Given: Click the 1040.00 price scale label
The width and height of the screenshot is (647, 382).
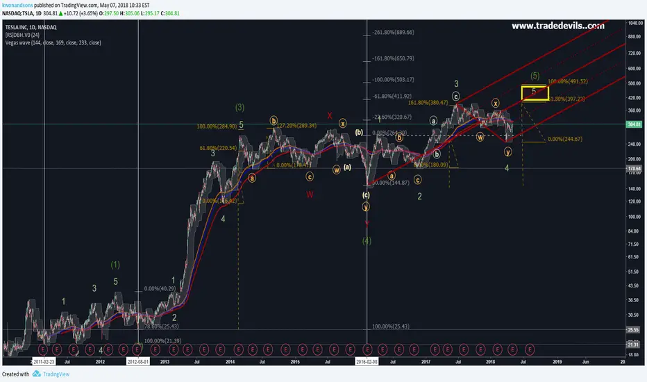Looking at the screenshot, I should (x=635, y=23).
